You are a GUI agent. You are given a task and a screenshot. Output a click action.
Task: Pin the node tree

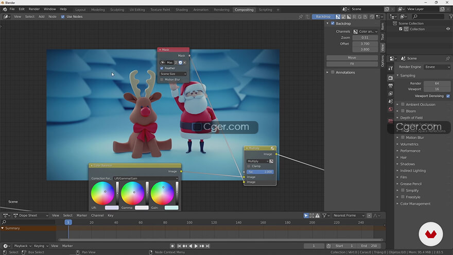point(301,17)
